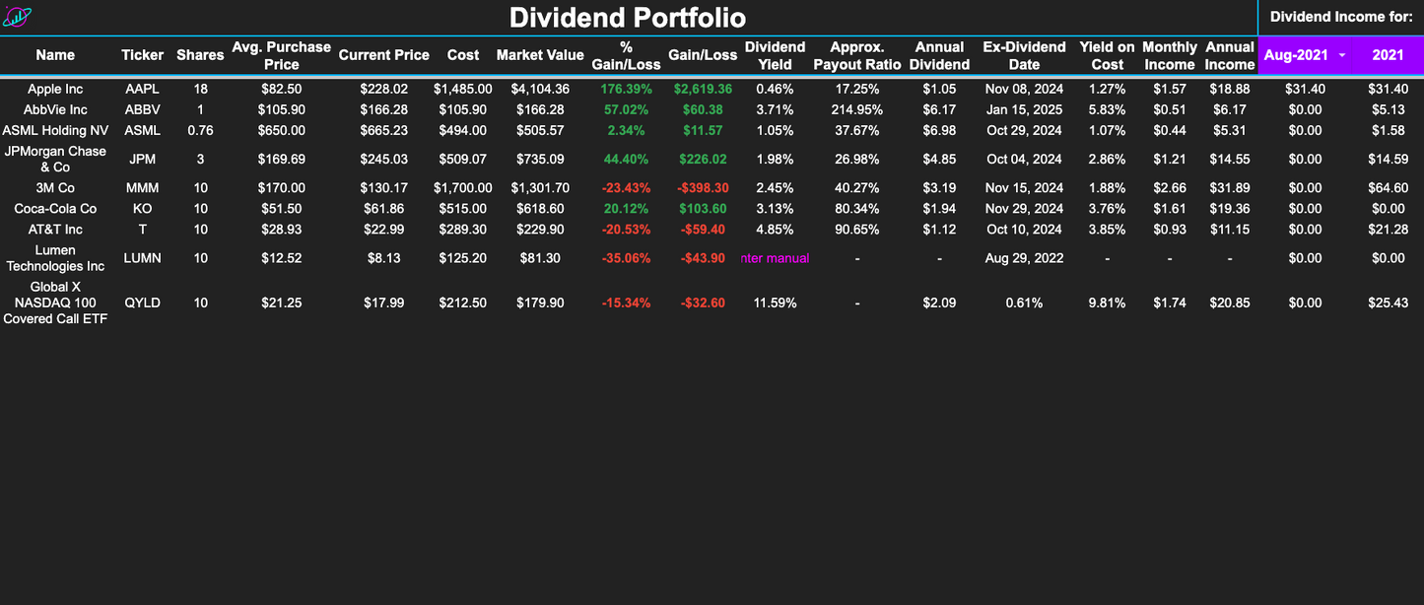Select QYLD's 11.59% dividend yield cell
The height and width of the screenshot is (605, 1424).
tap(775, 302)
